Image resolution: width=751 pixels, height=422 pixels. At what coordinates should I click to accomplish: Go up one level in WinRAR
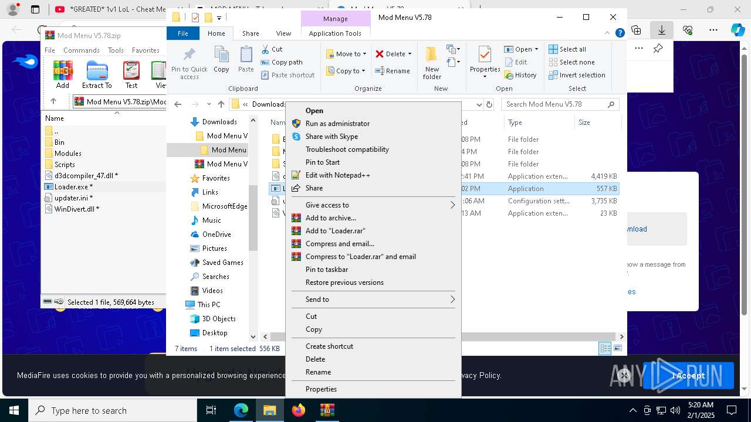53,101
